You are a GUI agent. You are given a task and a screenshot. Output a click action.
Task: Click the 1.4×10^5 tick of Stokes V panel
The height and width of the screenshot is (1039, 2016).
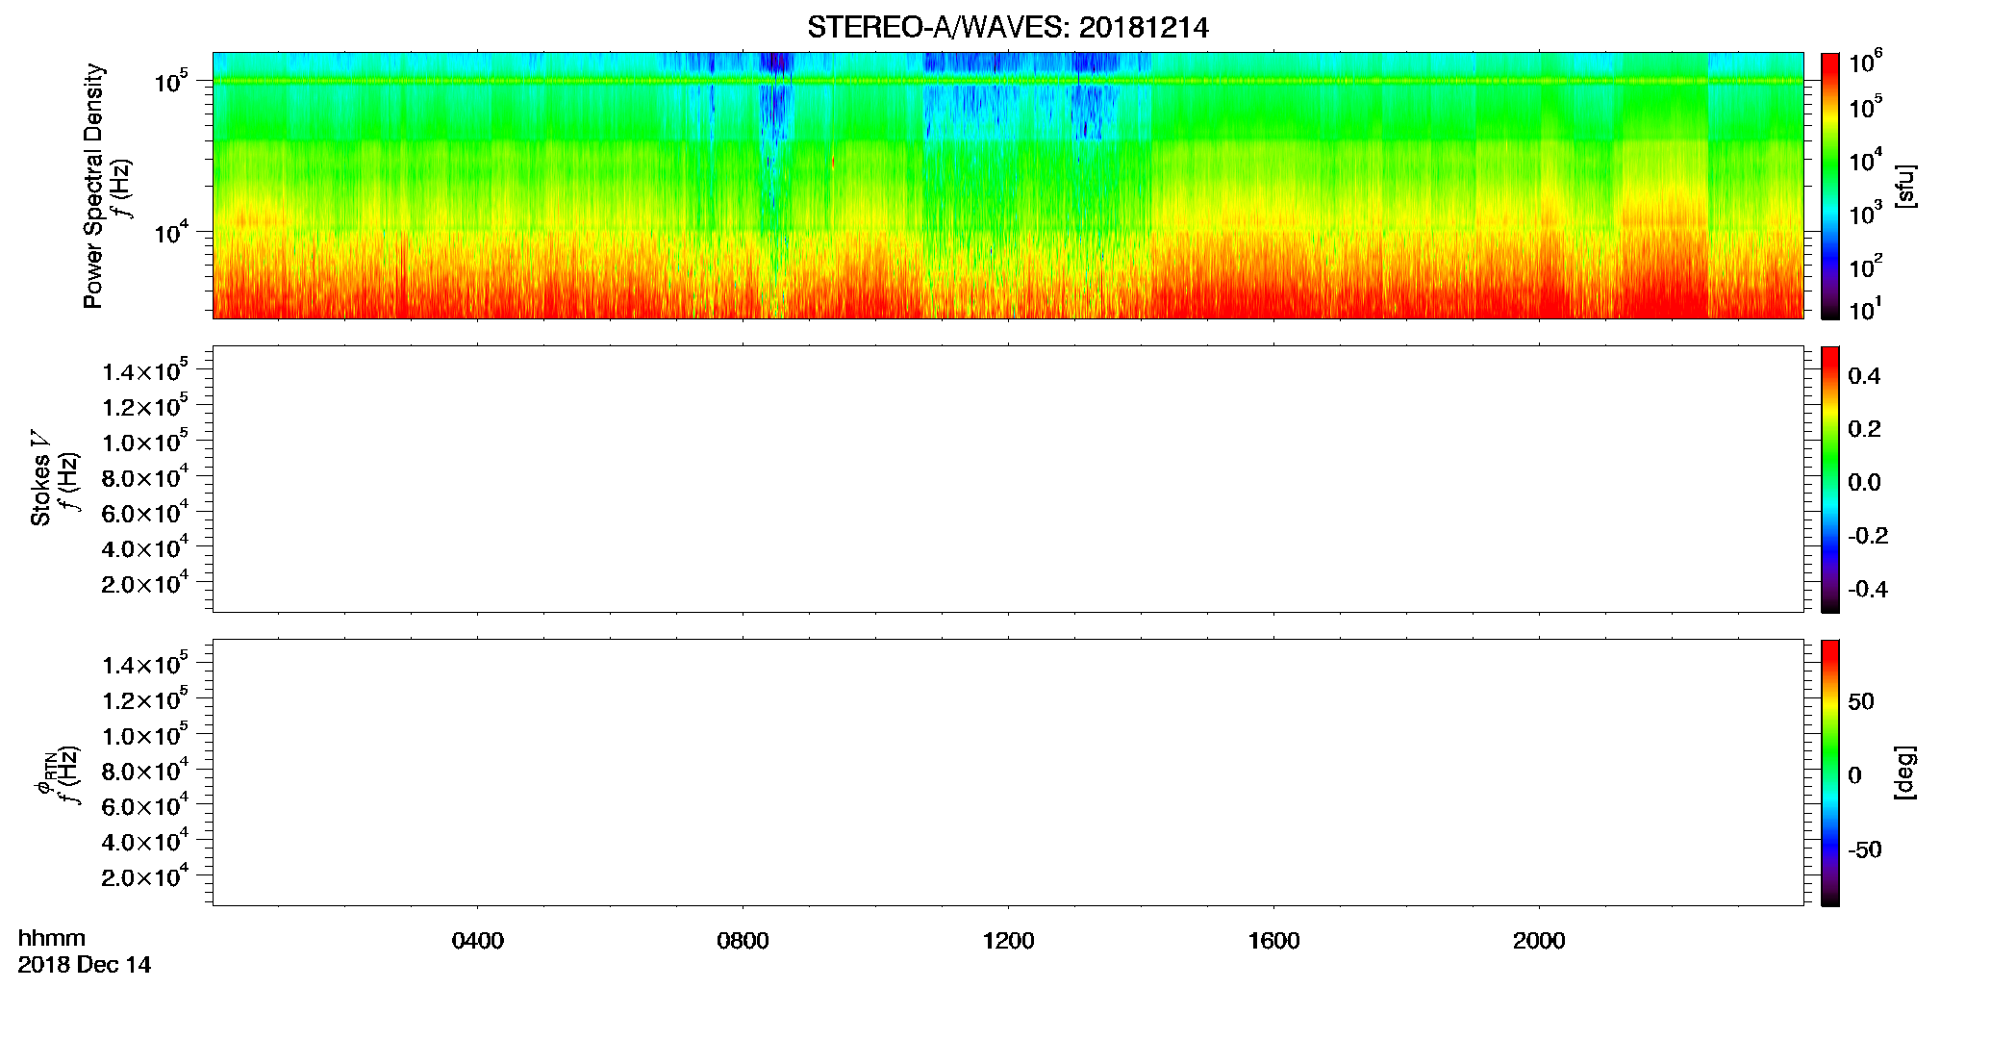[x=145, y=370]
